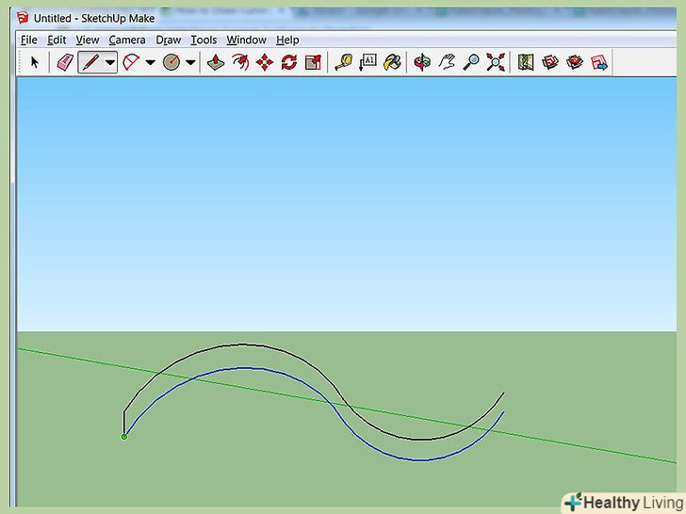Expand the Line tool dropdown arrow
This screenshot has height=514, width=686.
110,62
